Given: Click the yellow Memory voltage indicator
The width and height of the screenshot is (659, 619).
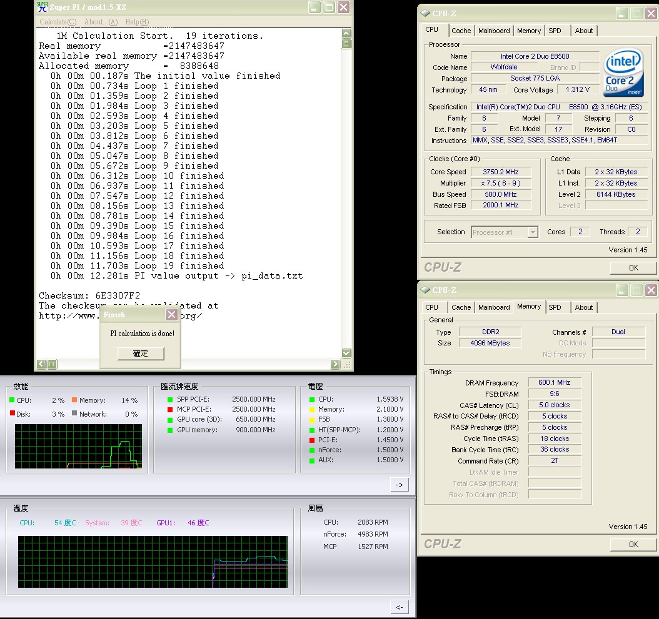Looking at the screenshot, I should 312,410.
